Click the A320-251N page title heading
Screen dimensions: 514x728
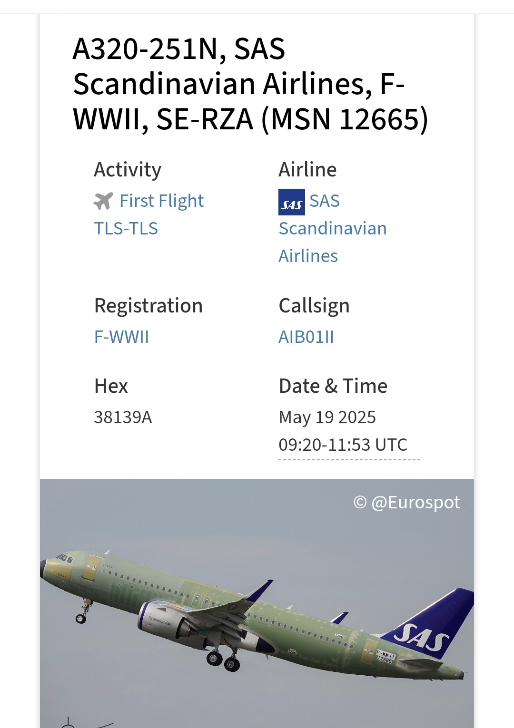pos(250,84)
